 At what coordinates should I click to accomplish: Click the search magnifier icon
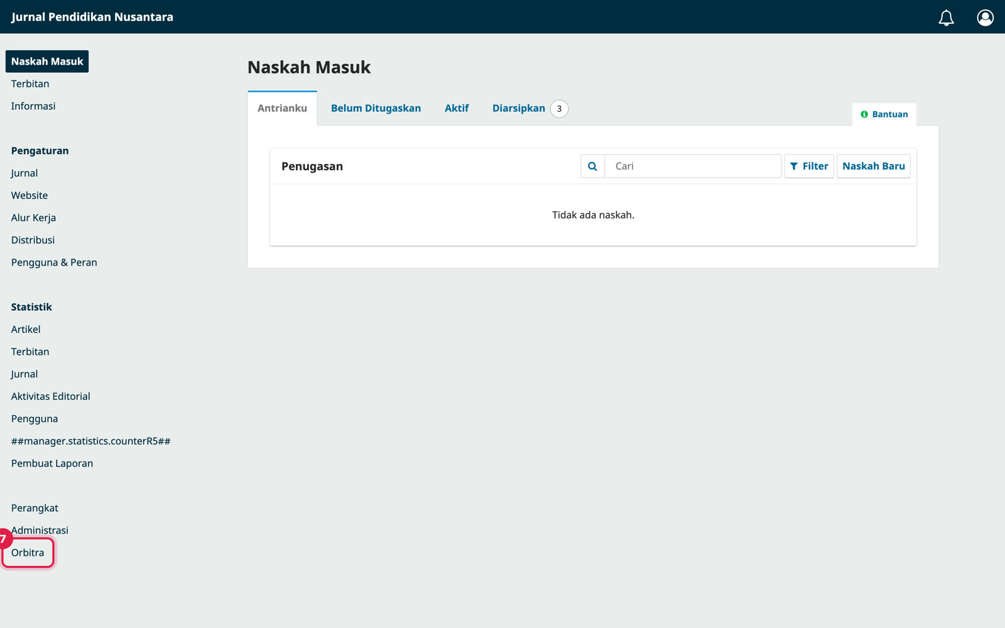click(592, 166)
